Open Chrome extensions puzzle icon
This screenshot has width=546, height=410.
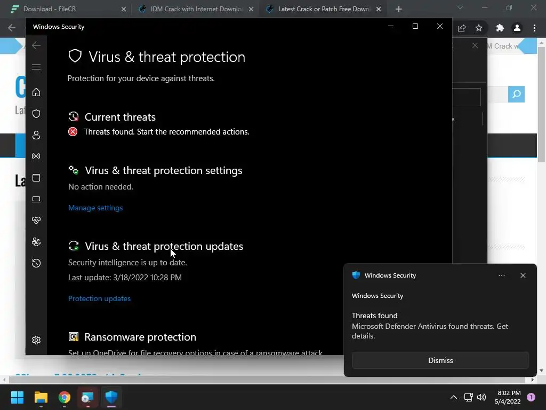[x=500, y=28]
